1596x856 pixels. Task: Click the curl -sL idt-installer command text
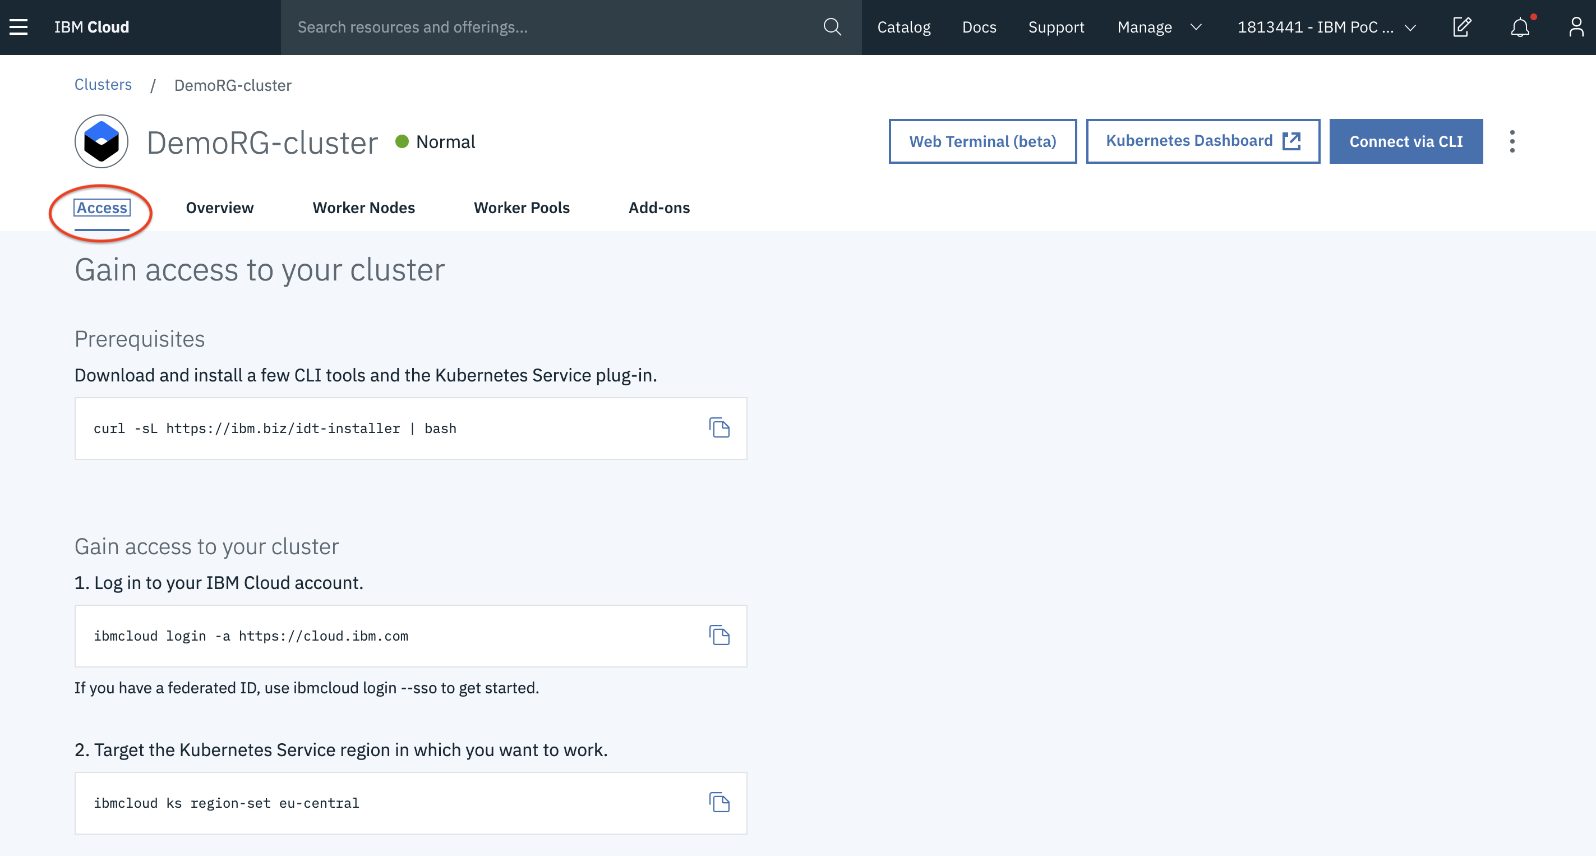click(275, 429)
